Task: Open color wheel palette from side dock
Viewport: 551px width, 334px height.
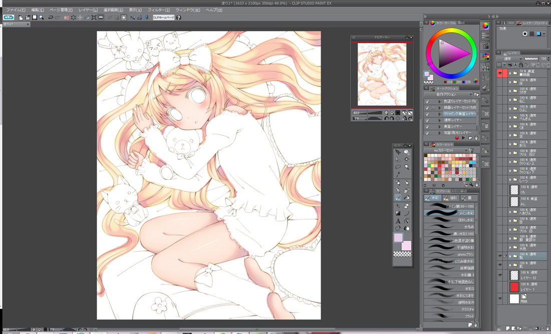Action: 486,26
